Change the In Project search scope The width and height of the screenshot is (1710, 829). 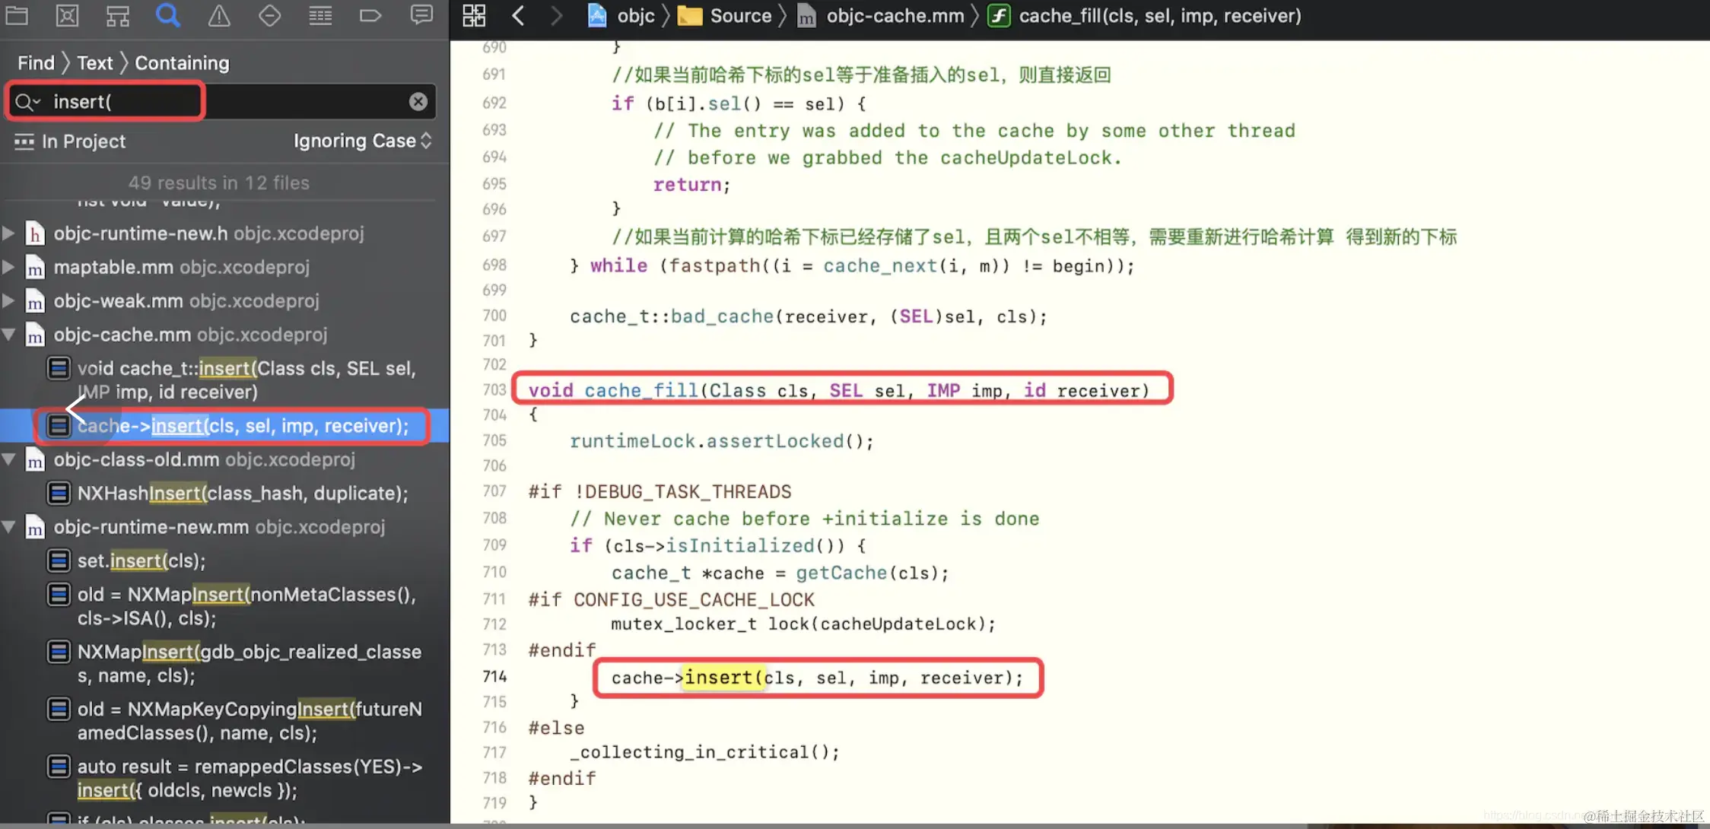pos(69,141)
